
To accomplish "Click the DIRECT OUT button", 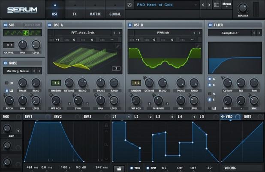I will [33, 25].
